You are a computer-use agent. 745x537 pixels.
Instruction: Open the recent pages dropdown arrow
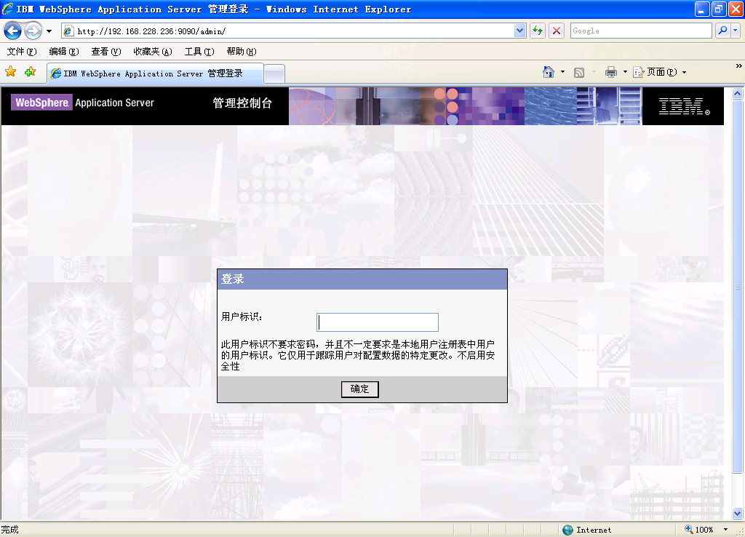(x=49, y=31)
